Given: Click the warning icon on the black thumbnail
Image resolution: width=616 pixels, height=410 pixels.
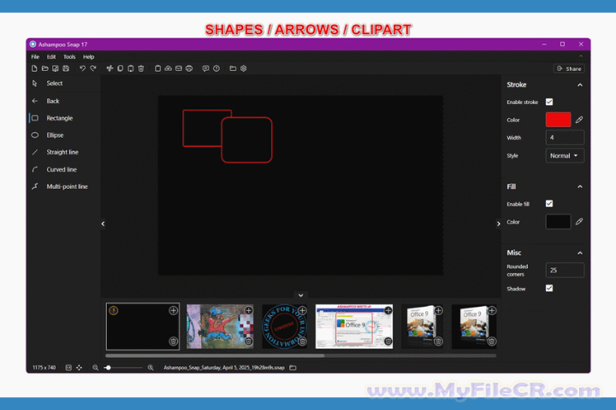Looking at the screenshot, I should (114, 311).
